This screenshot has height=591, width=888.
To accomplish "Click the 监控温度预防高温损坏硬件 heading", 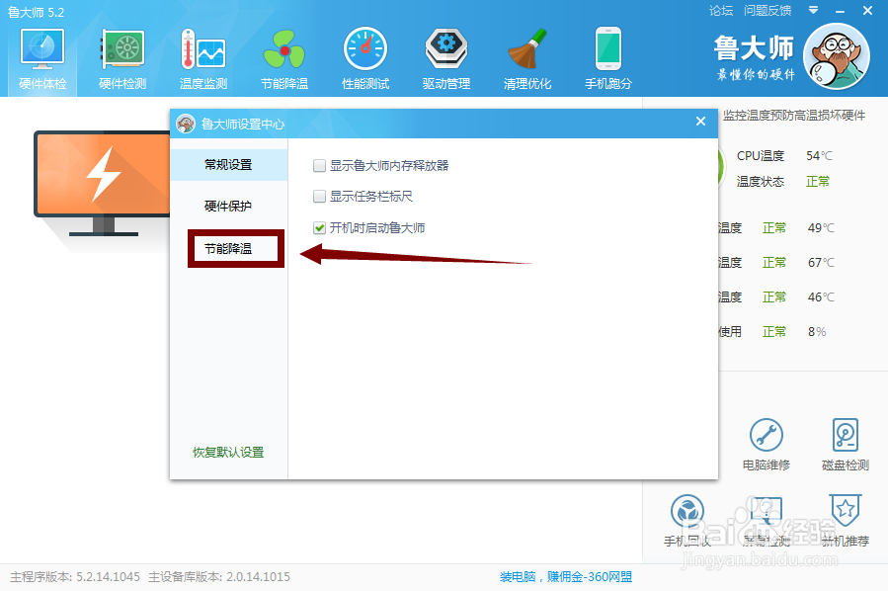I will point(794,116).
